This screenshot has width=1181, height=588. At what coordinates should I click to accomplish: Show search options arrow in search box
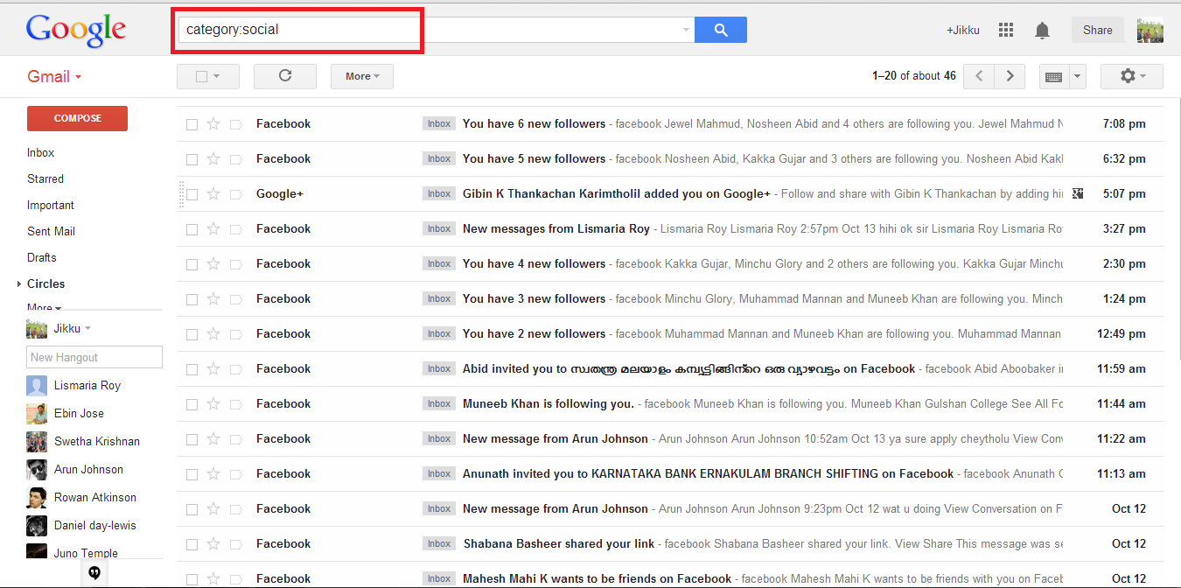tap(686, 31)
